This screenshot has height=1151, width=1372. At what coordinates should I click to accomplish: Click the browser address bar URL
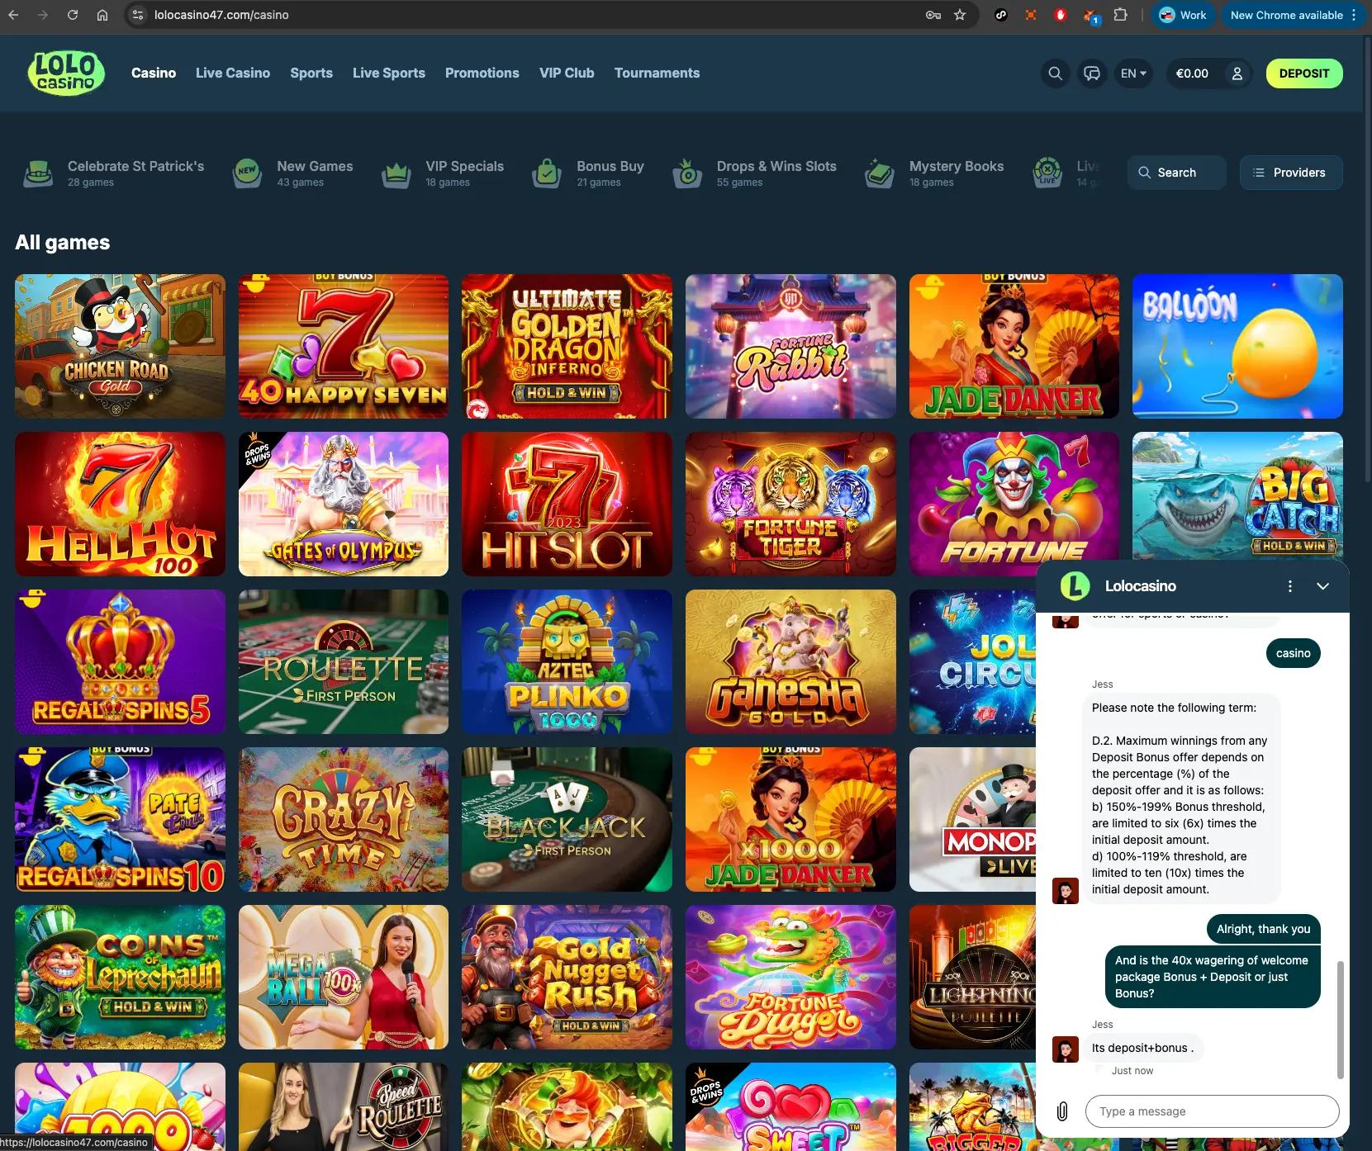[x=221, y=15]
